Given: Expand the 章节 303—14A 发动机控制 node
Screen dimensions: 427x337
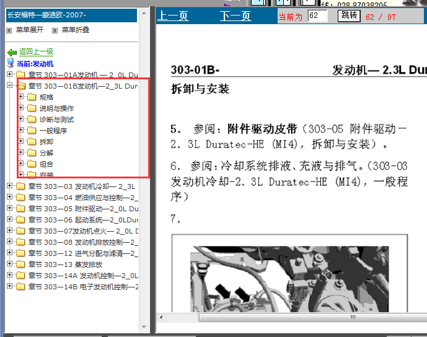Looking at the screenshot, I should [9, 274].
